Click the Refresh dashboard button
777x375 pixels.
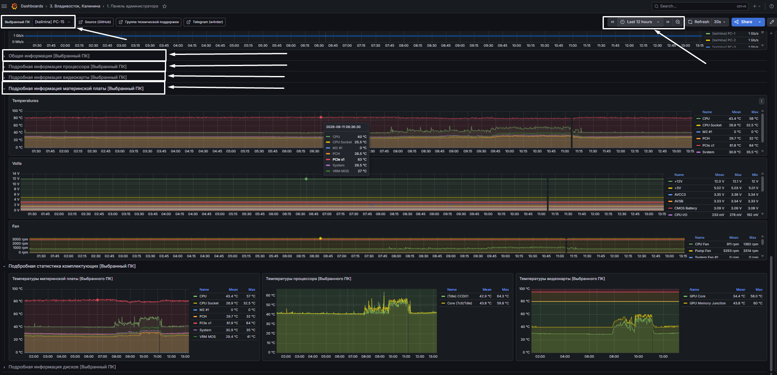698,22
